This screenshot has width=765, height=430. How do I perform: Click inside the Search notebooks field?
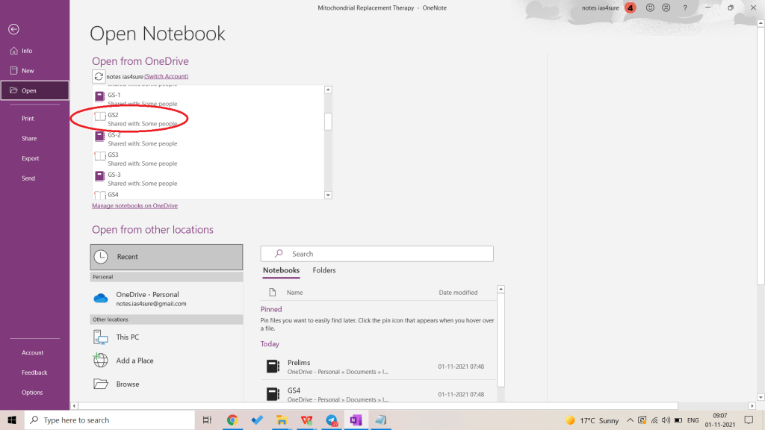click(377, 253)
